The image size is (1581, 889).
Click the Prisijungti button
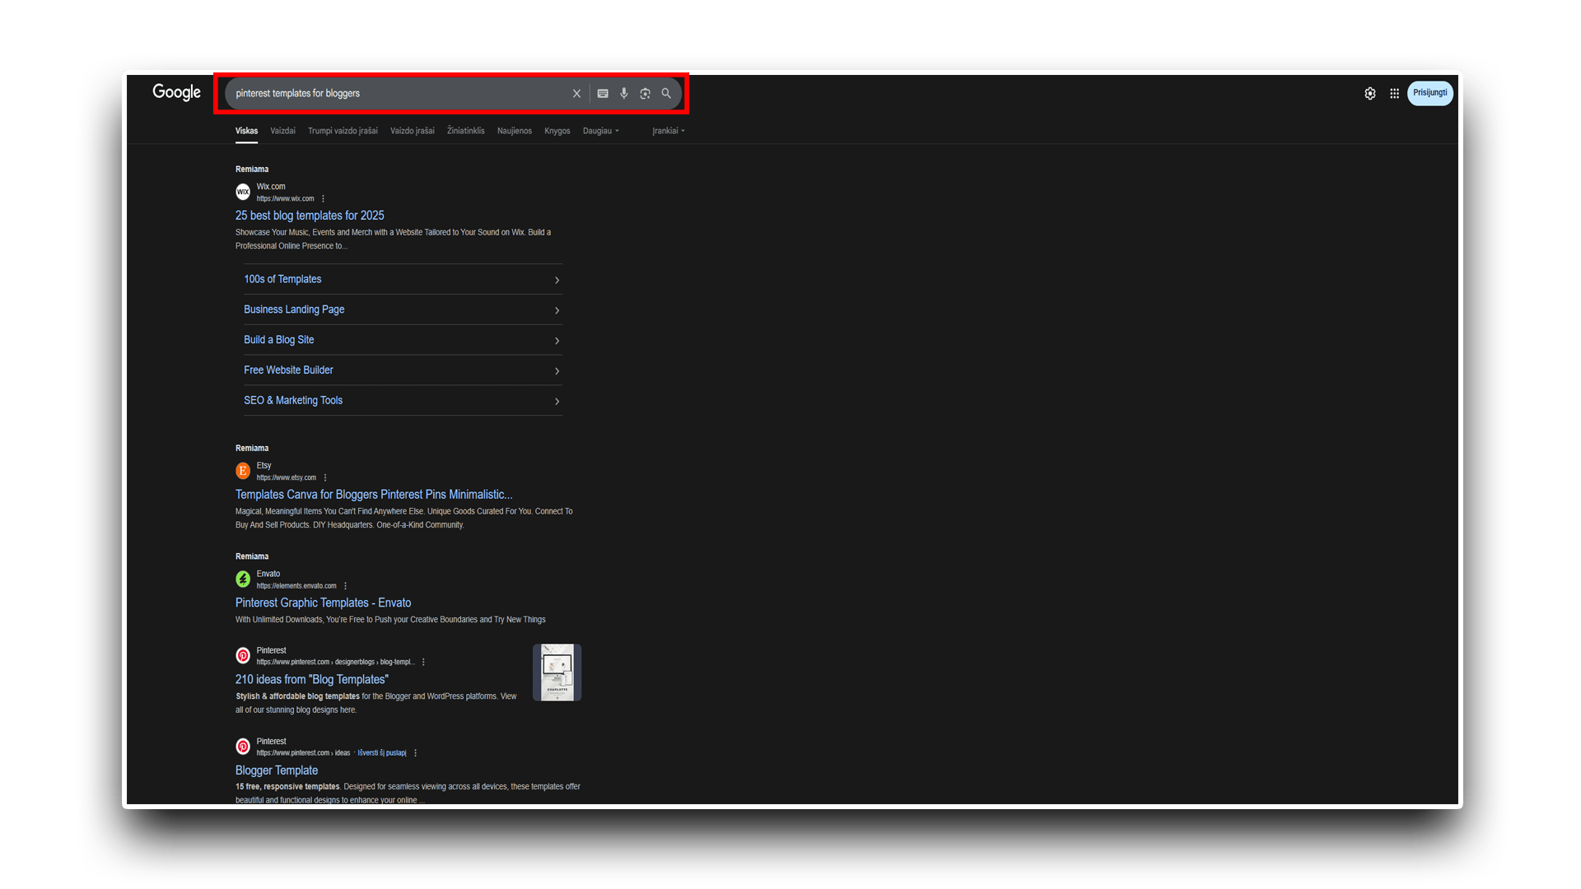1429,92
